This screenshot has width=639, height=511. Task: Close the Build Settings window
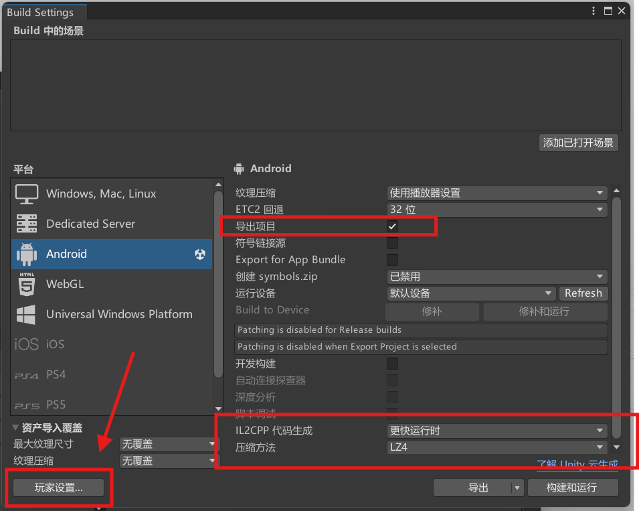coord(622,11)
